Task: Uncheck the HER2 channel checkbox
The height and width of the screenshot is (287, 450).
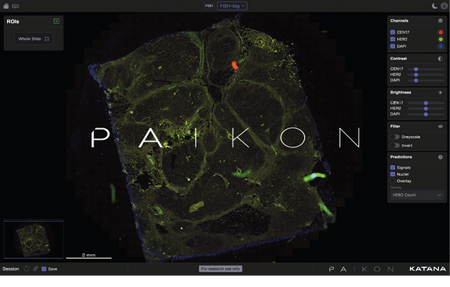Action: 392,39
